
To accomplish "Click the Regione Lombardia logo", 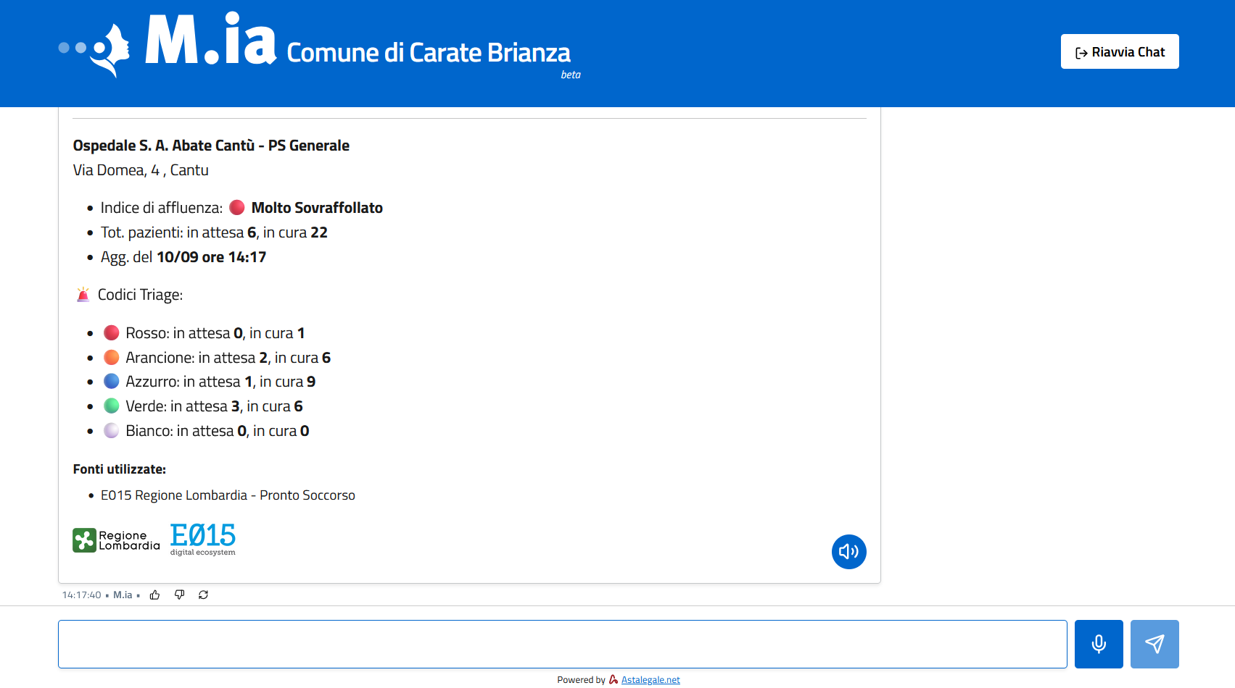I will pos(116,540).
